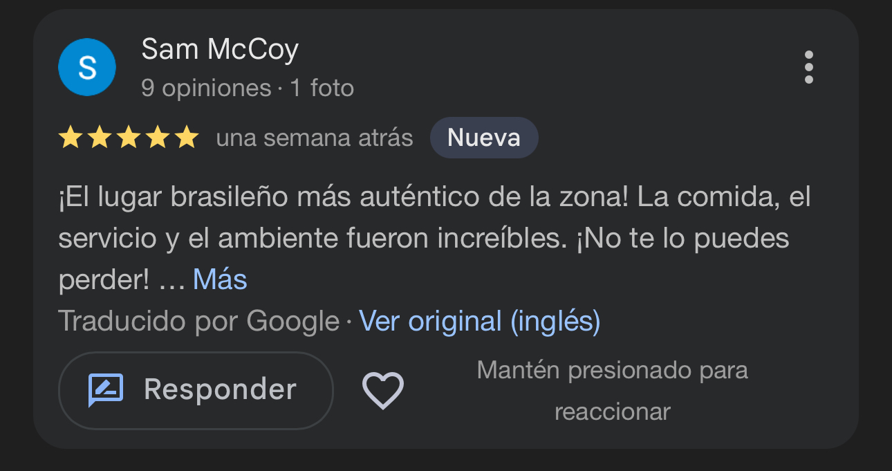The height and width of the screenshot is (471, 892).
Task: Click the Responder button
Action: click(196, 390)
